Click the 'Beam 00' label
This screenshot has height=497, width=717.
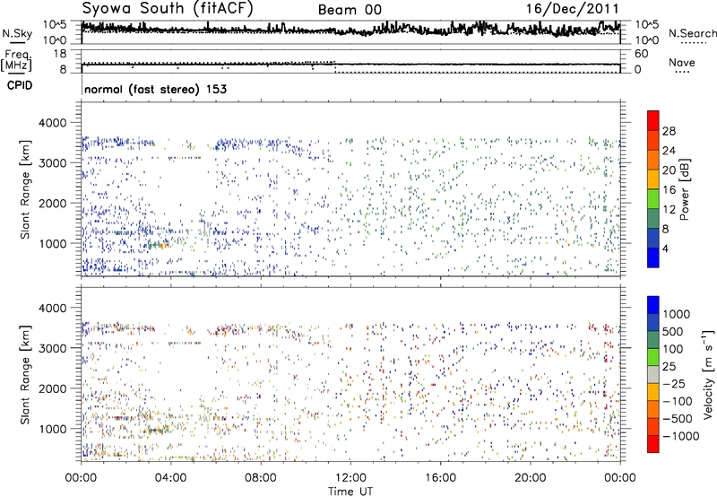pos(350,10)
